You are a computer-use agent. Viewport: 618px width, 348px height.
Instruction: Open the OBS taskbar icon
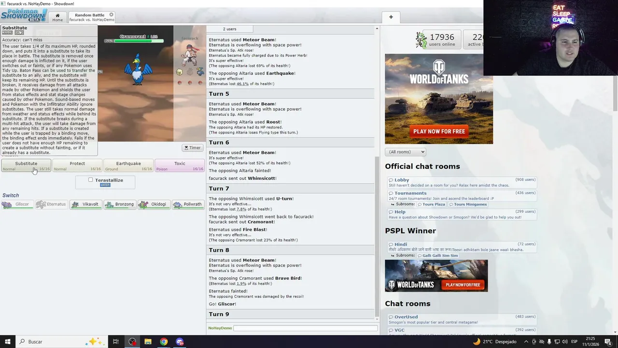[132, 342]
